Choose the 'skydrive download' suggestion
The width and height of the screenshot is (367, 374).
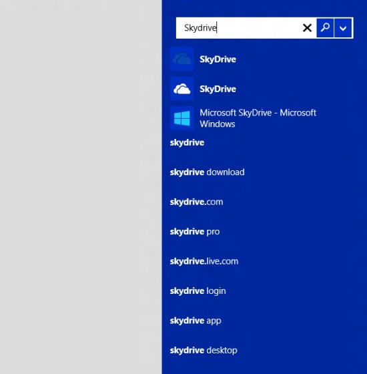click(x=207, y=172)
